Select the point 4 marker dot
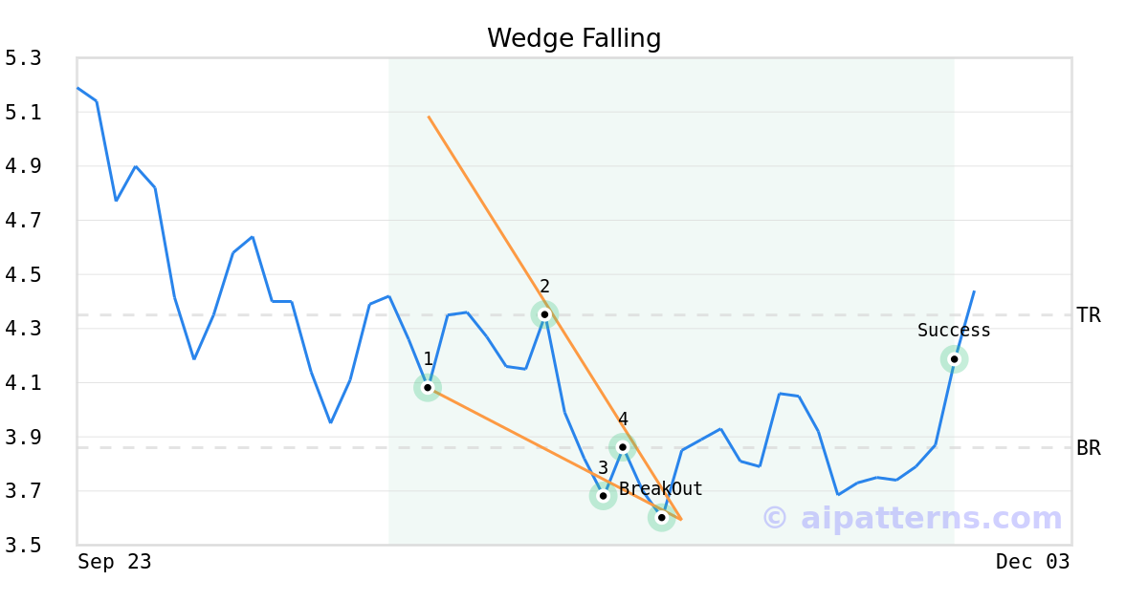1148x602 pixels. click(x=623, y=447)
